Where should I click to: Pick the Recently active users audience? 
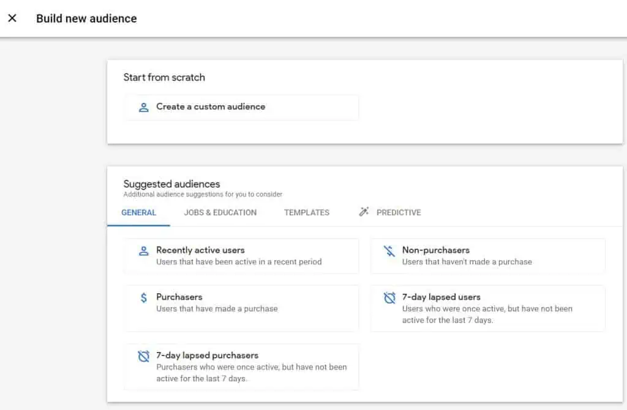[x=241, y=256]
